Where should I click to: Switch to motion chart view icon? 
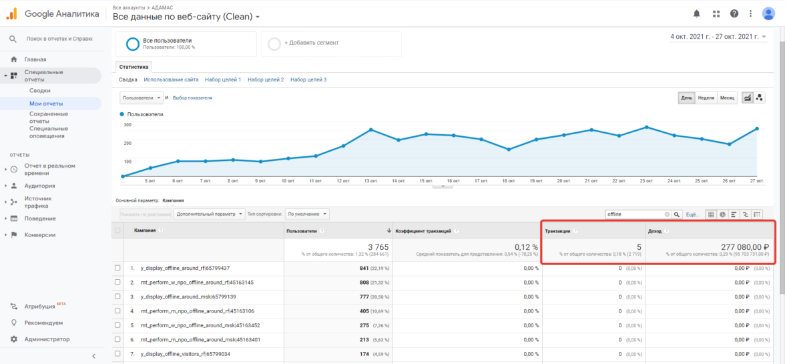point(760,98)
